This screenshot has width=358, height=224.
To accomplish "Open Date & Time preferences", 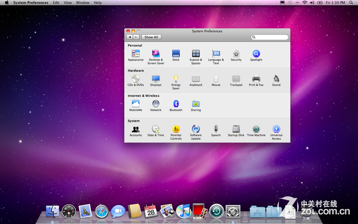I will [x=156, y=131].
